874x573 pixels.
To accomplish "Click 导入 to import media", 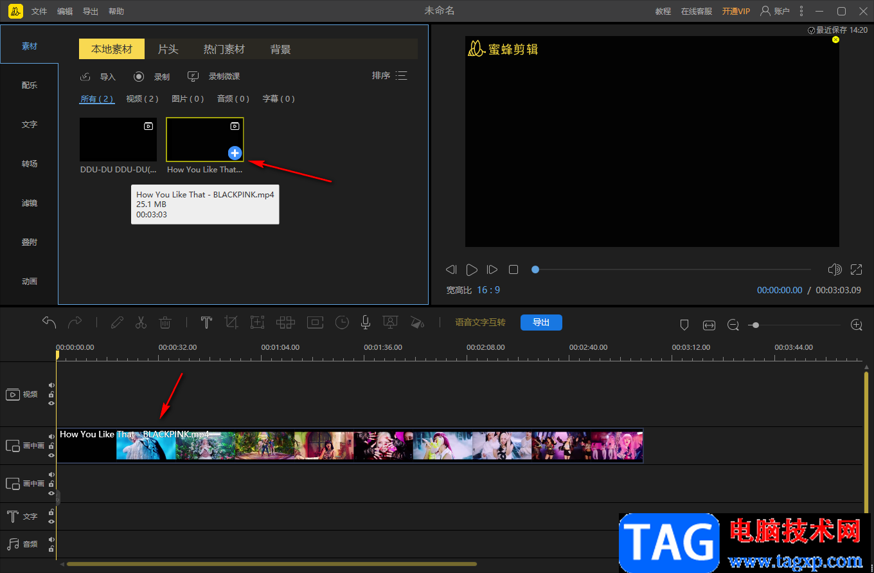I will pyautogui.click(x=98, y=77).
